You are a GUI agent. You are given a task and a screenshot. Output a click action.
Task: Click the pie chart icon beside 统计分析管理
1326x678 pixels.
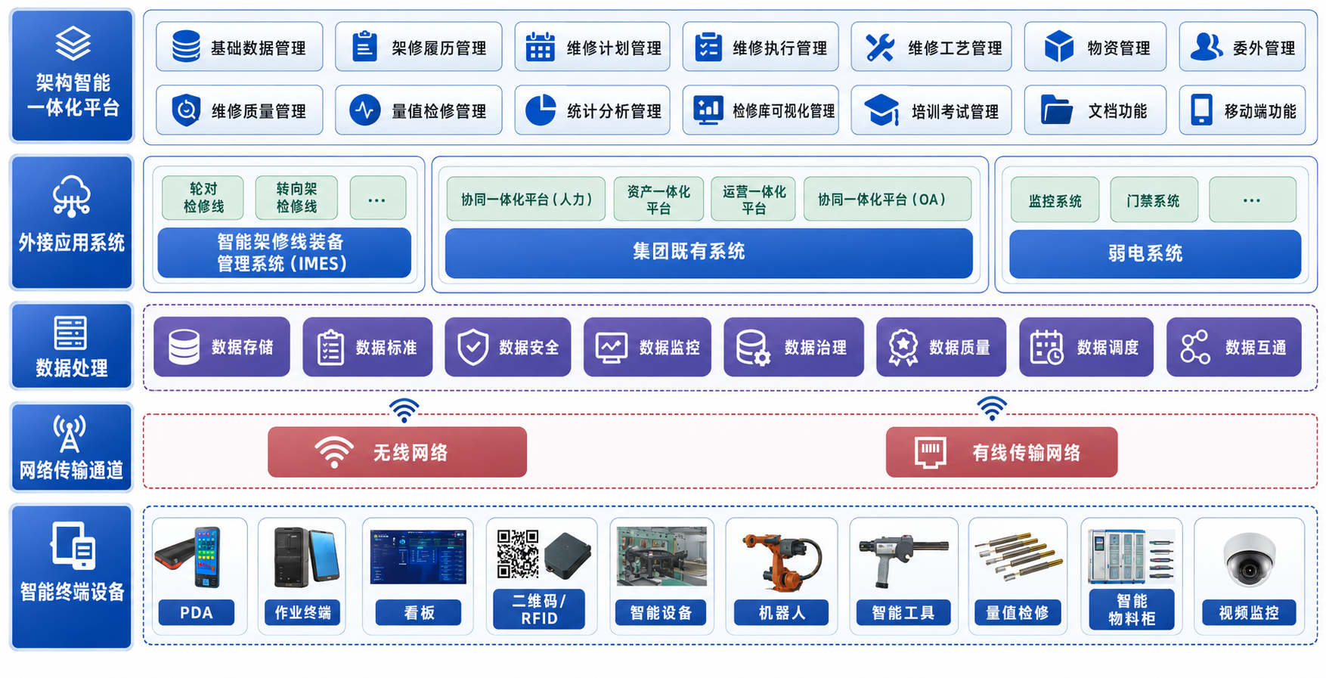coord(541,110)
